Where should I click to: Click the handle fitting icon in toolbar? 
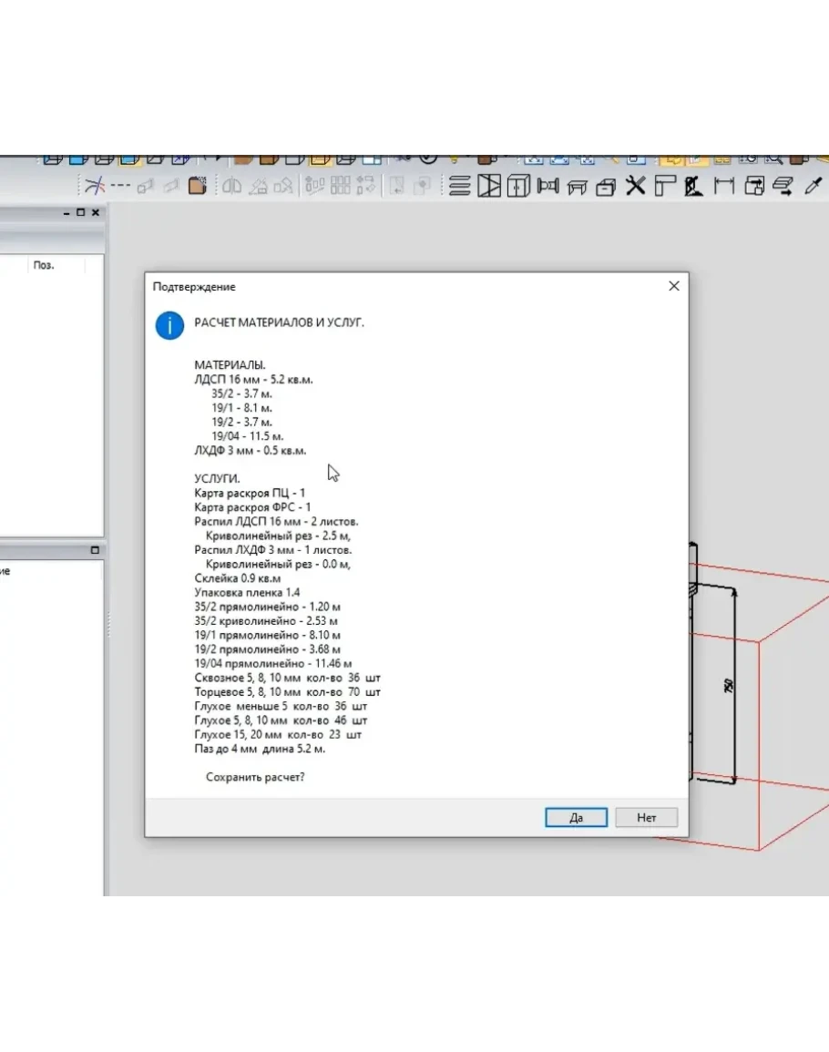click(548, 187)
